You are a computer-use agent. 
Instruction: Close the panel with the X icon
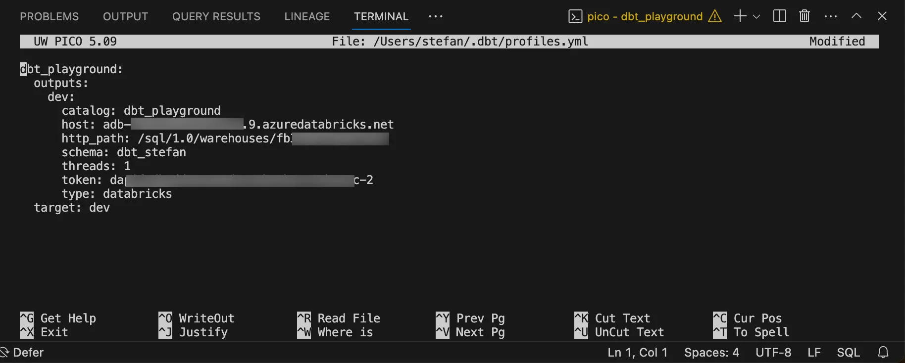click(882, 16)
